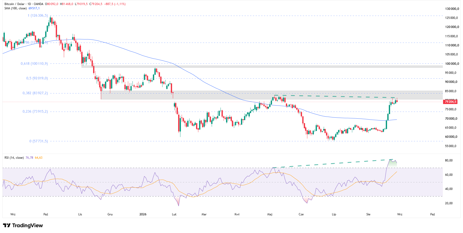Click the Sie month label on time axis

[x=368, y=214]
